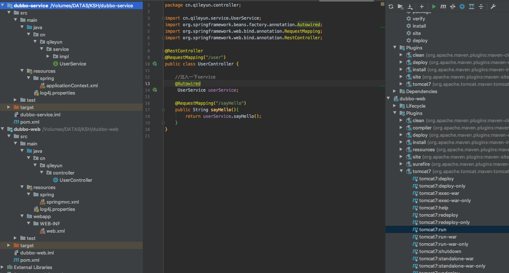The image size is (509, 273).
Task: Expand compiler plugin node
Action: [401, 128]
